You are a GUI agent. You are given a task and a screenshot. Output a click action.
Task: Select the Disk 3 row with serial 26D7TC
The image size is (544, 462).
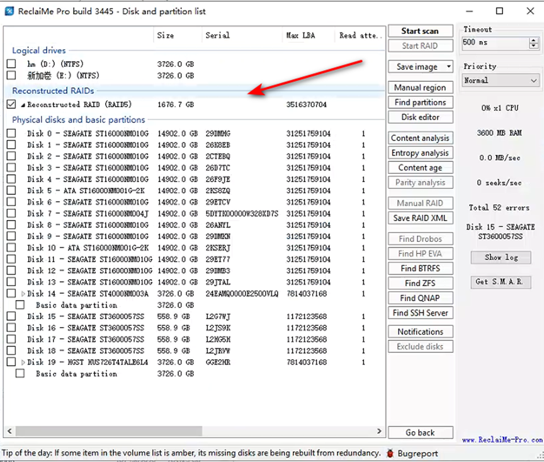195,168
